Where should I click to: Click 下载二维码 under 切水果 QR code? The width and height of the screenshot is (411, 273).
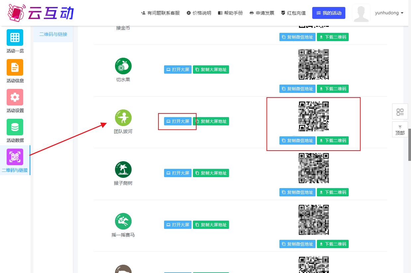click(x=333, y=89)
